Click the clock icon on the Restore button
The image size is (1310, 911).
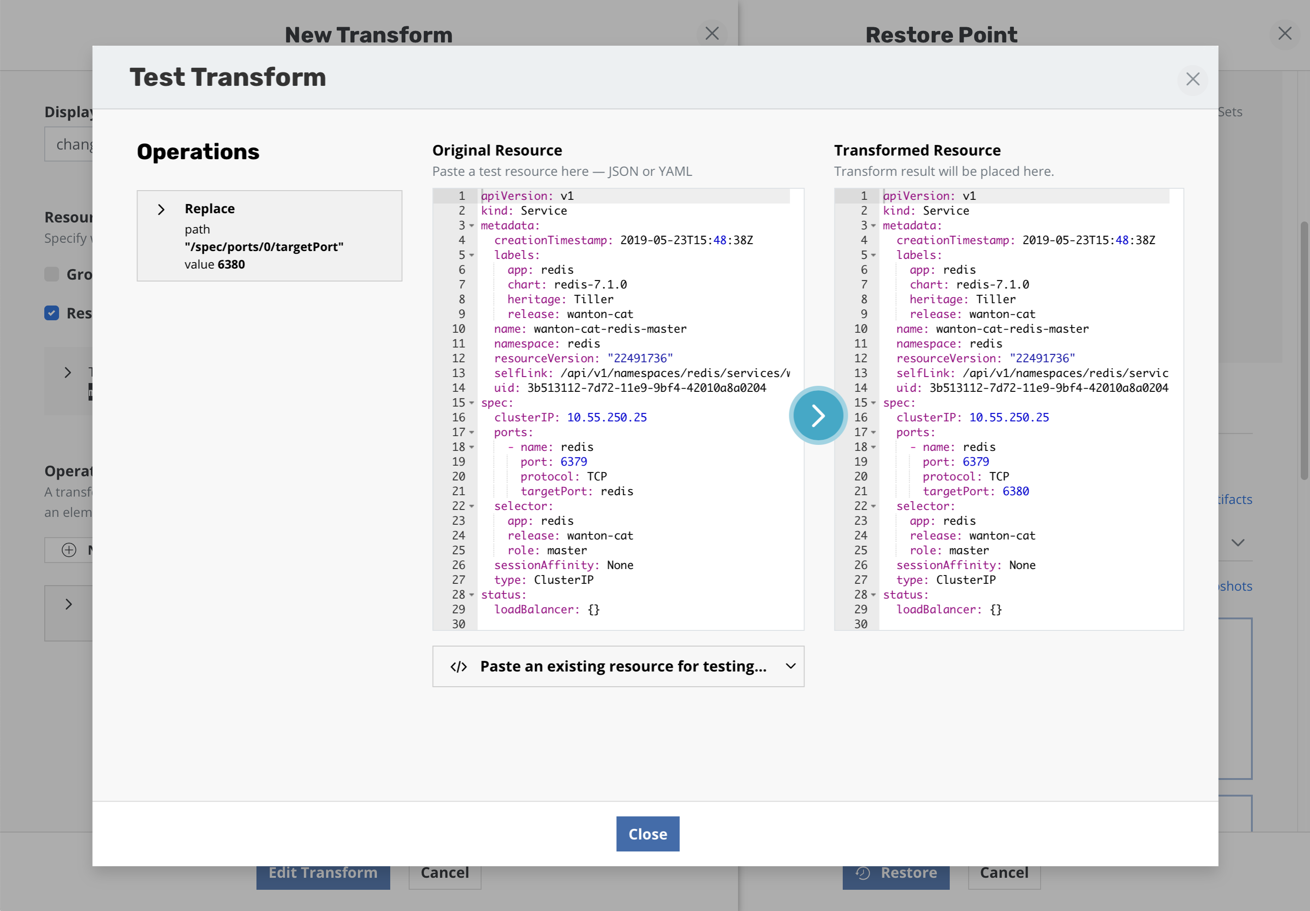click(x=863, y=872)
